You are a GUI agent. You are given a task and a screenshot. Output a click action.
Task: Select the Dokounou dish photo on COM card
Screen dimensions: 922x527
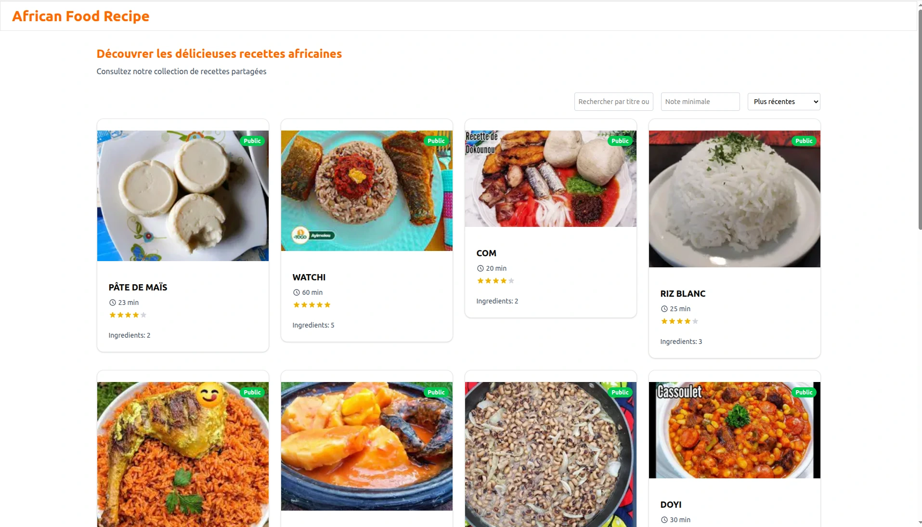550,179
